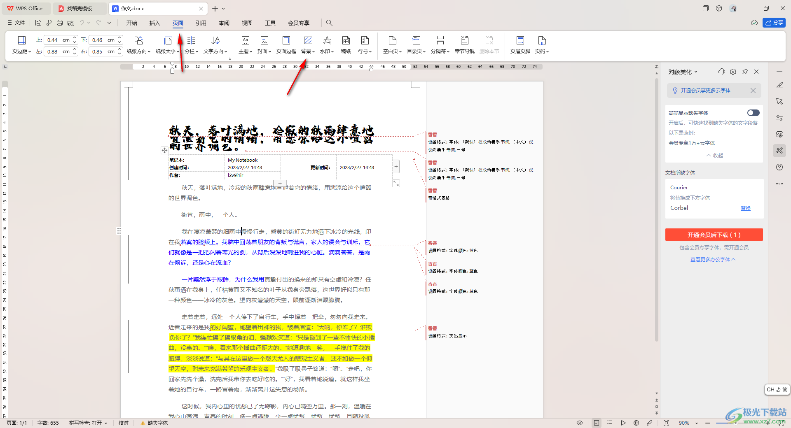Image resolution: width=791 pixels, height=428 pixels.
Task: Open the 90% zoom level dropdown
Action: [697, 423]
